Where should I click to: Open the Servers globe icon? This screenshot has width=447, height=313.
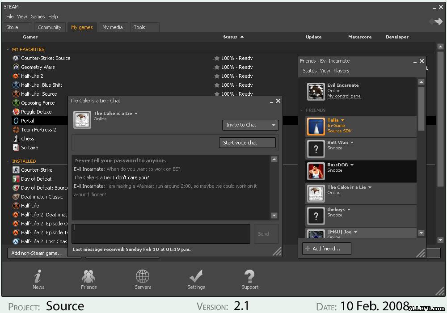coord(143,276)
